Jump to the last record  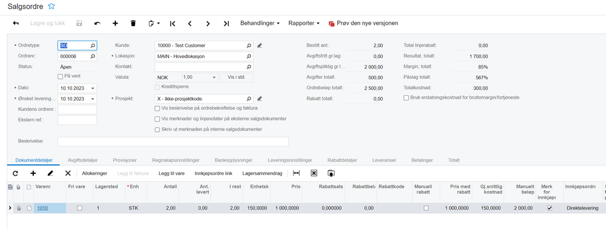click(226, 24)
